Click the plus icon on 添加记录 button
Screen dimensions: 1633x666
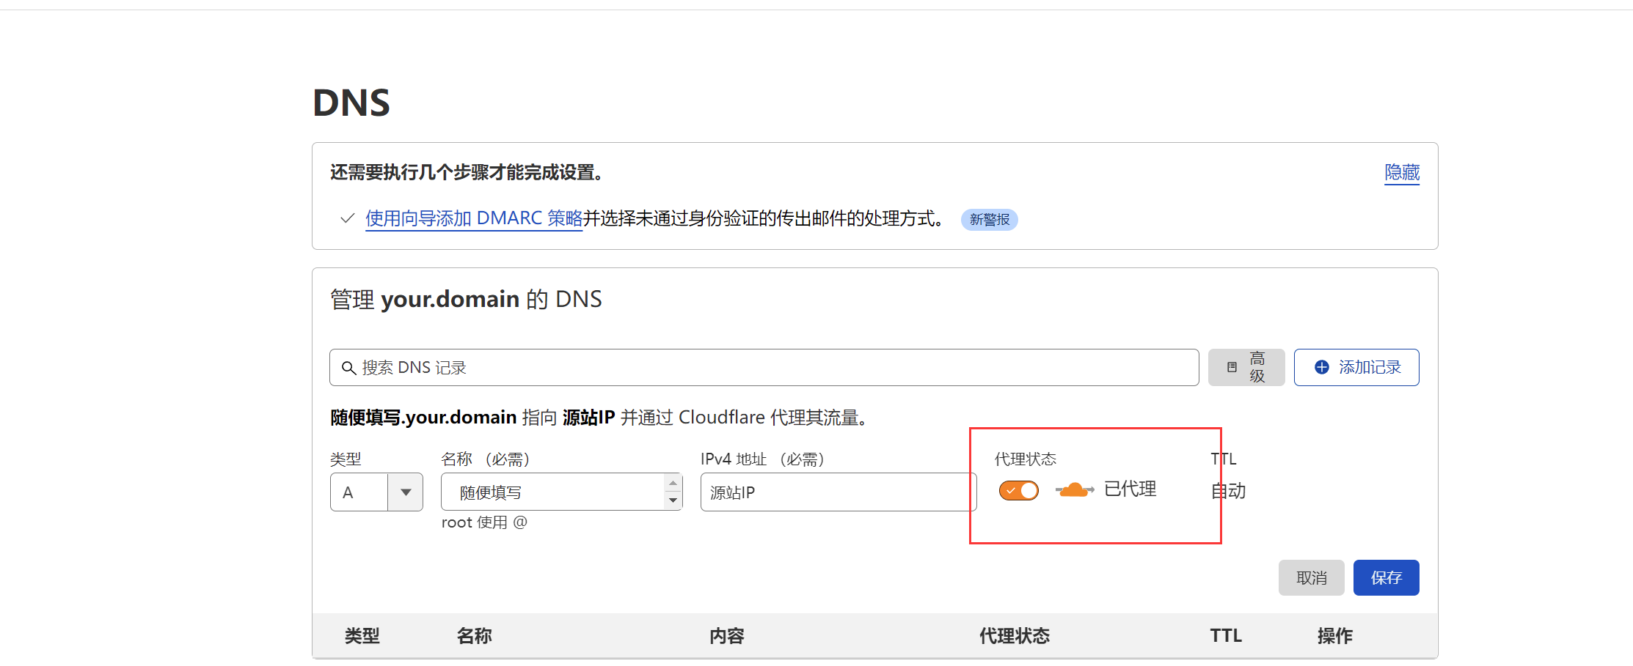tap(1322, 367)
